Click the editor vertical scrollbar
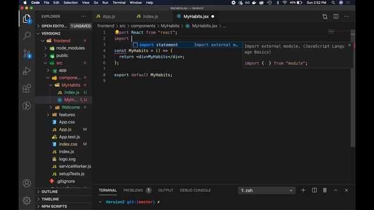 (x=353, y=88)
